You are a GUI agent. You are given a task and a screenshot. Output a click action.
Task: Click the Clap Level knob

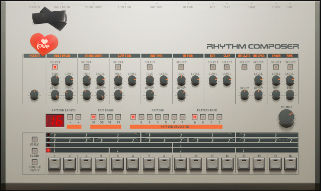pos(227,80)
